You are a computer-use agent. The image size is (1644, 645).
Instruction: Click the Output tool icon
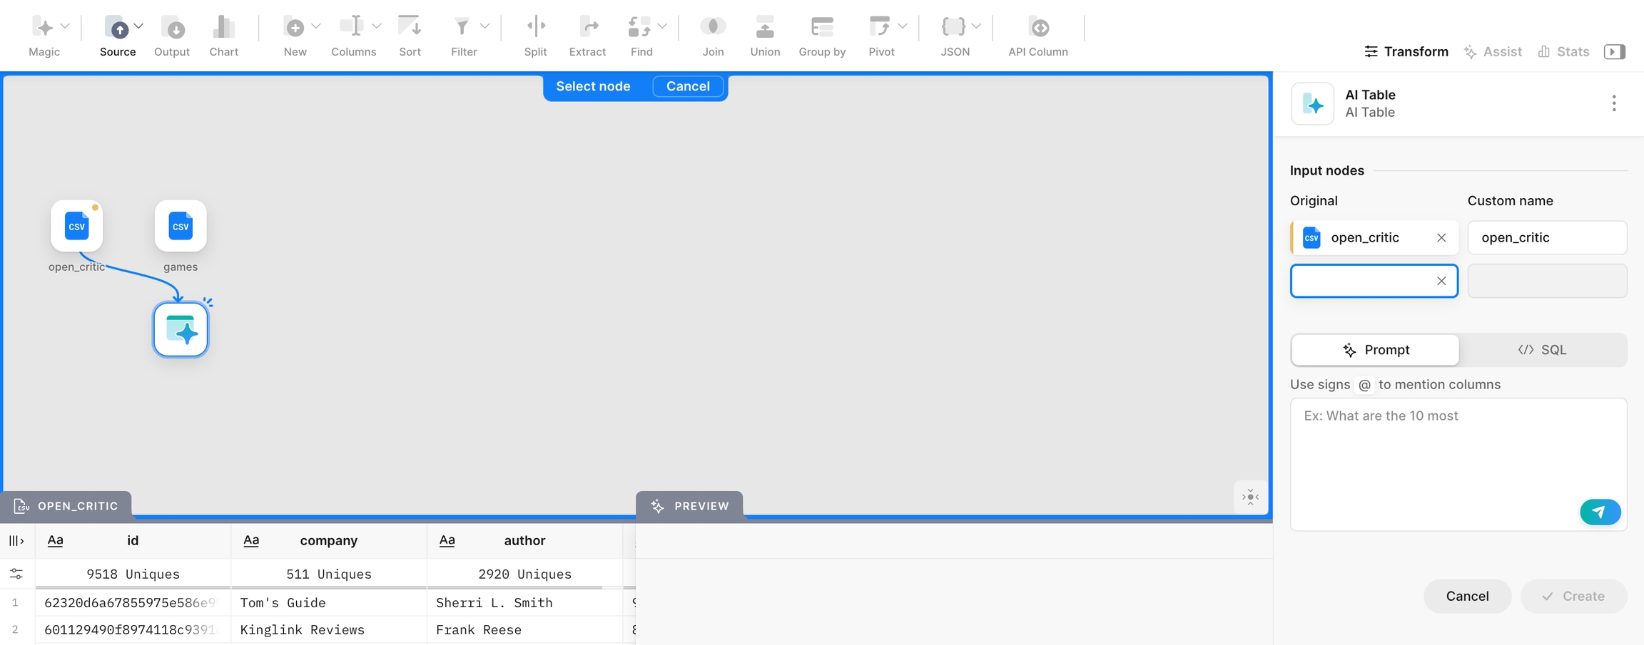point(172,29)
